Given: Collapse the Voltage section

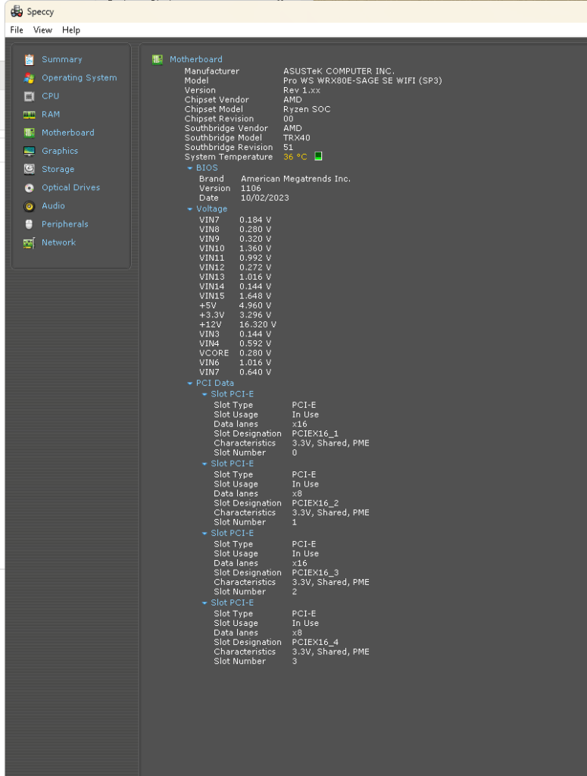Looking at the screenshot, I should [190, 209].
